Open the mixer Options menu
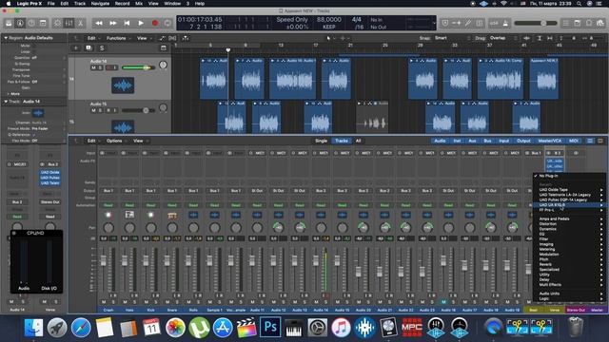 [x=116, y=141]
